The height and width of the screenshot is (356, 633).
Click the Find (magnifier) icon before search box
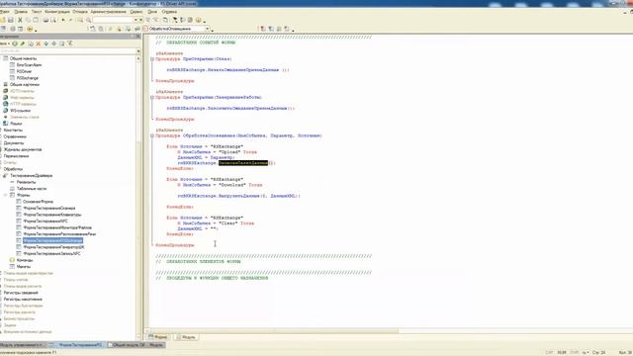pos(88,20)
